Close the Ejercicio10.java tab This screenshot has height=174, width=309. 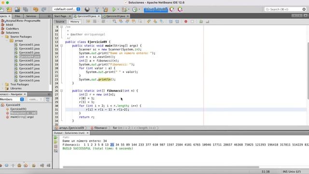(127, 16)
